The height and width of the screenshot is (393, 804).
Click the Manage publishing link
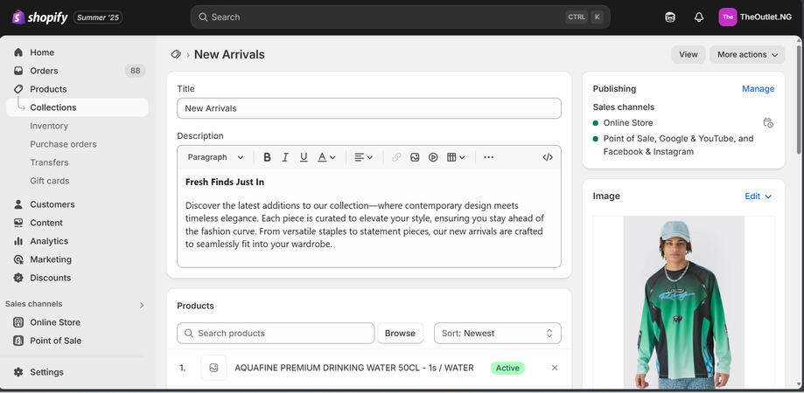[758, 89]
